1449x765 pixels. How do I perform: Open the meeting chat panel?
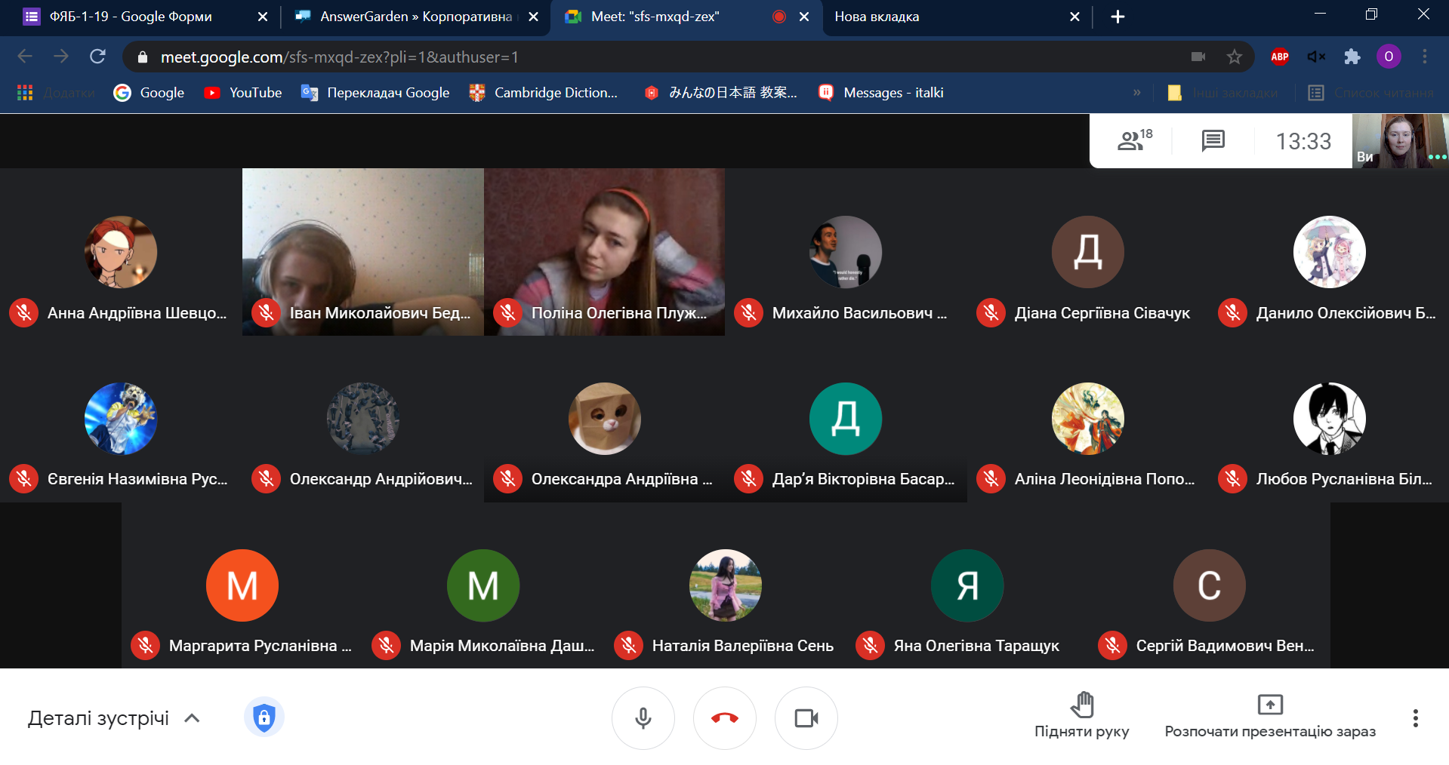1213,140
